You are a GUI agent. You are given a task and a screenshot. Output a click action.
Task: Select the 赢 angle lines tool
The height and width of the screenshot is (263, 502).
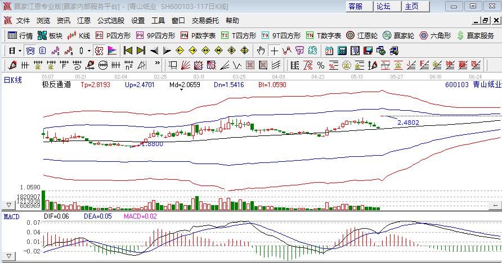point(463,66)
